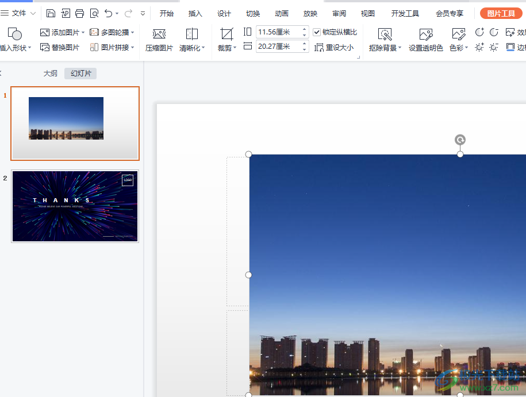Expand the 裁剪 dropdown arrow
The image size is (526, 397).
[235, 48]
